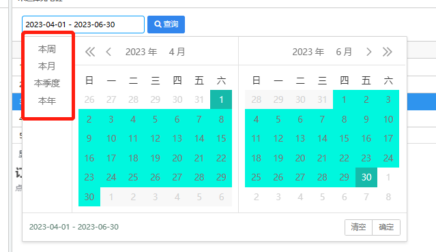
Task: Click the date range input field
Action: (x=83, y=25)
